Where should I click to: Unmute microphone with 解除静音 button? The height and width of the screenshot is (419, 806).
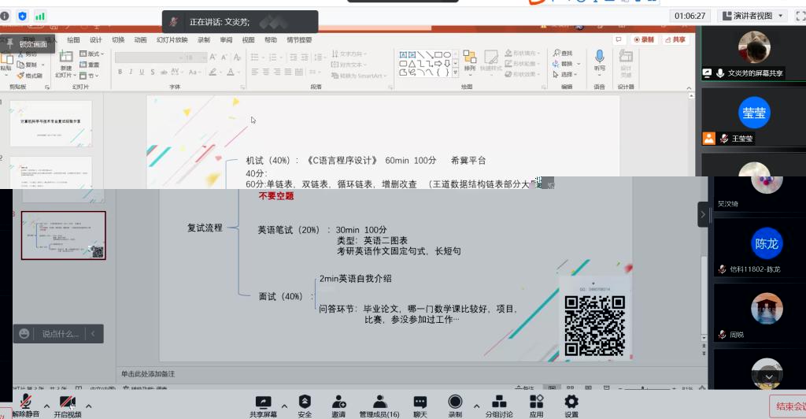tap(25, 404)
